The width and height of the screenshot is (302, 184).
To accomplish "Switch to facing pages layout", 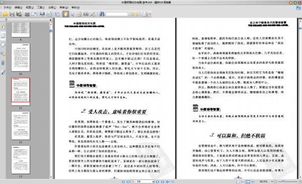I will pos(248,181).
